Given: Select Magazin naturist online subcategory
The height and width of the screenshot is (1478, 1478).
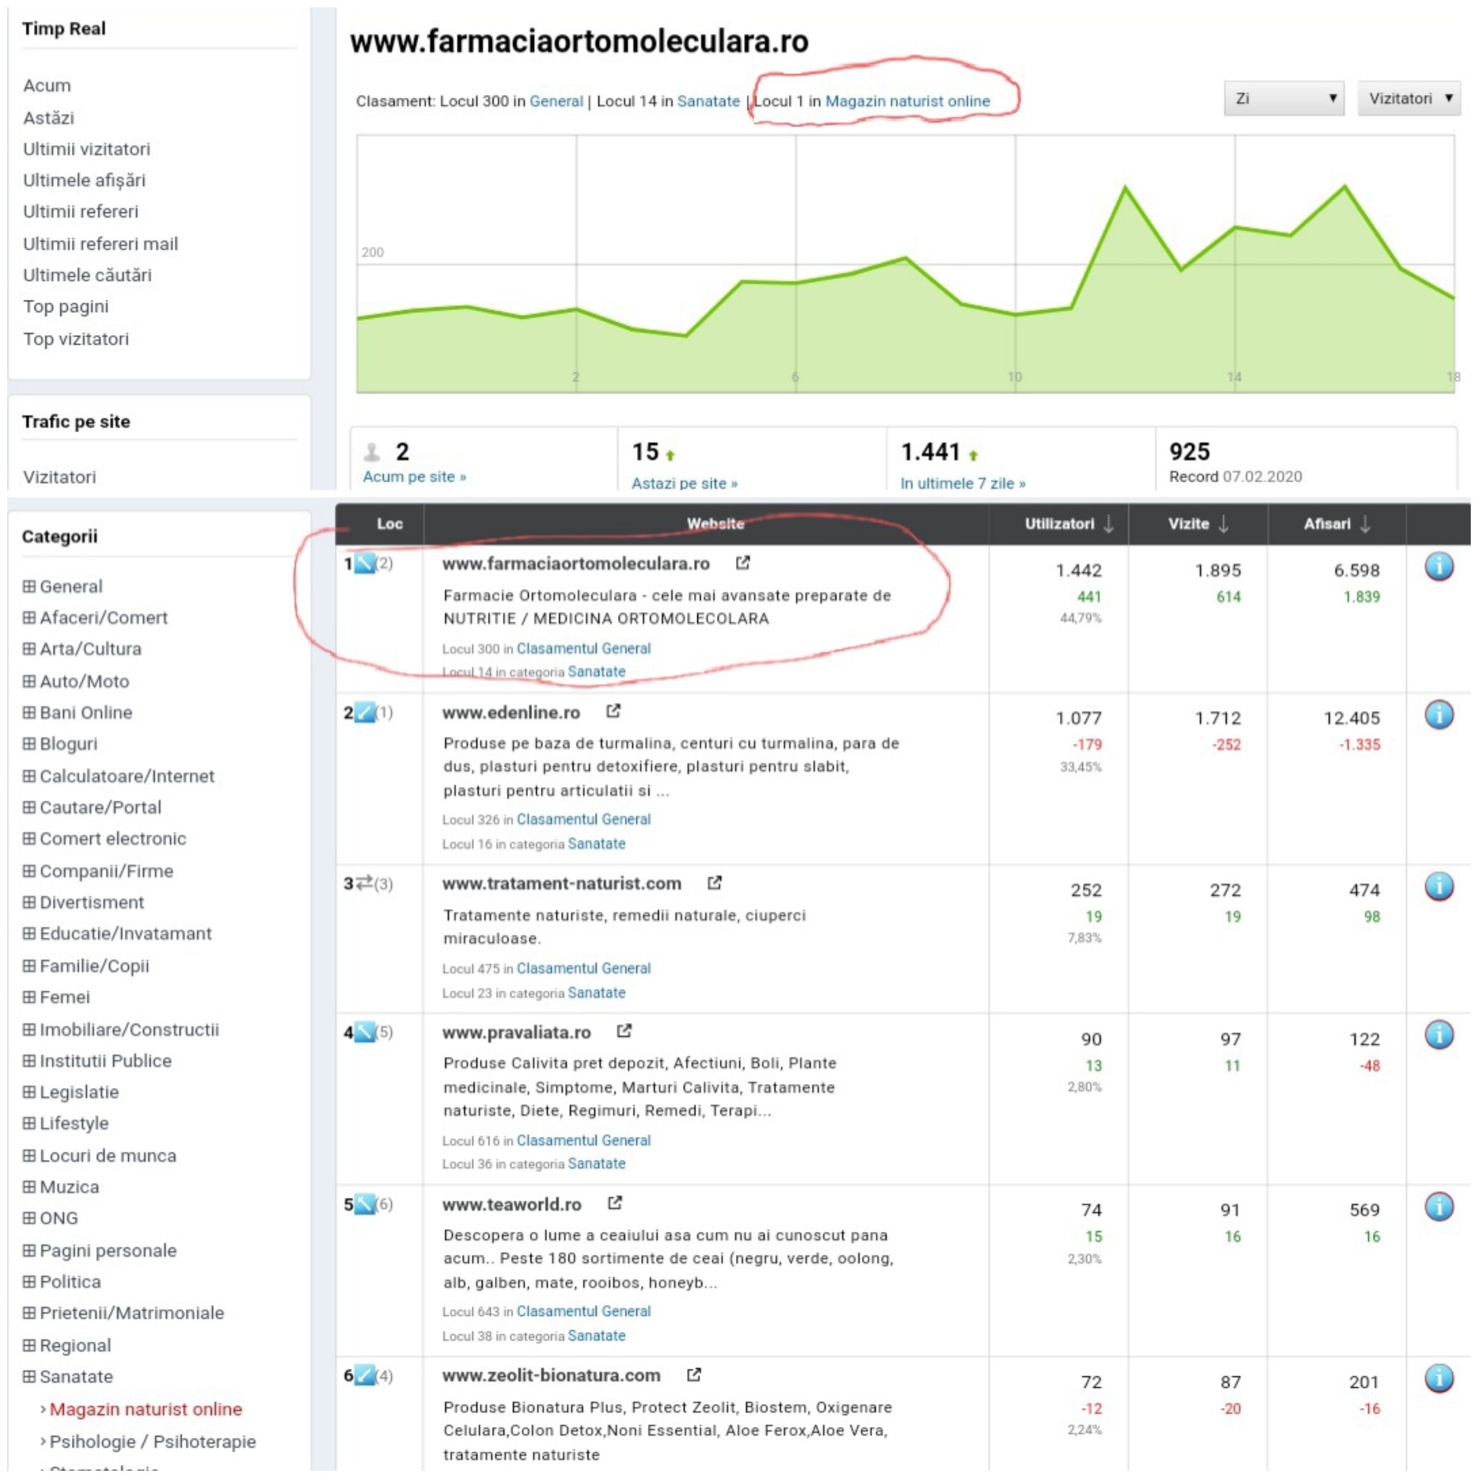Looking at the screenshot, I should tap(145, 1409).
